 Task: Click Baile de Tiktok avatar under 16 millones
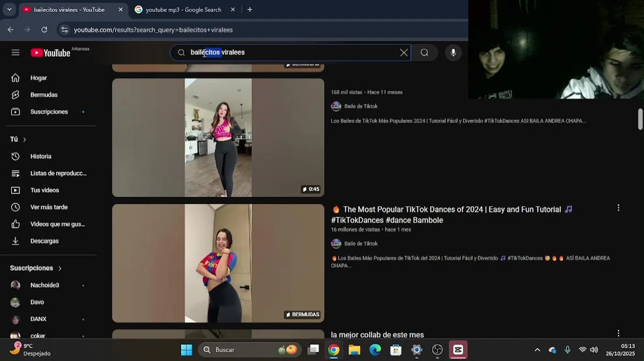click(336, 244)
